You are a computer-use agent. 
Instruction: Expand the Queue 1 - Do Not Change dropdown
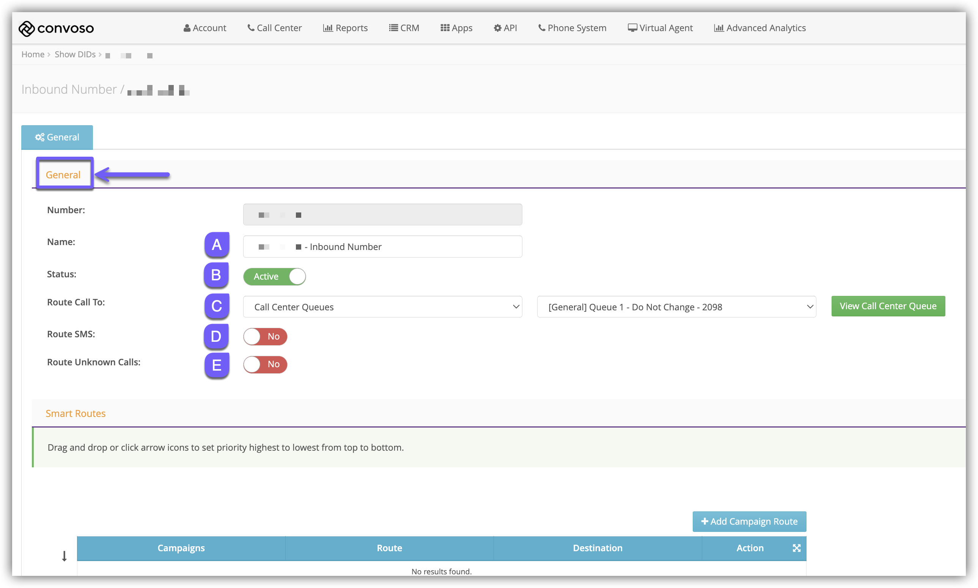(x=676, y=307)
